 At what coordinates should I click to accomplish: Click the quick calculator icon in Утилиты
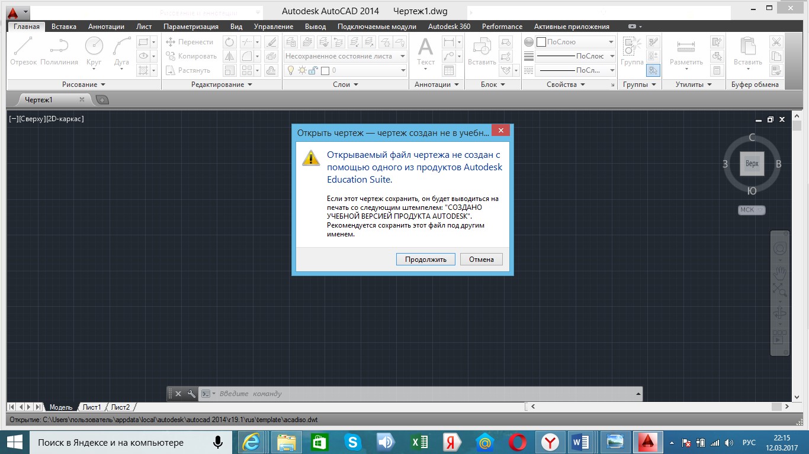717,70
